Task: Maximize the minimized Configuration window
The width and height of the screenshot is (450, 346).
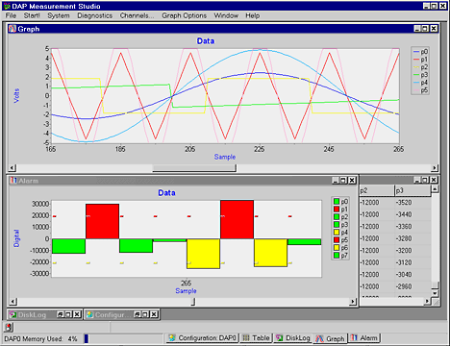Action: pos(145,314)
